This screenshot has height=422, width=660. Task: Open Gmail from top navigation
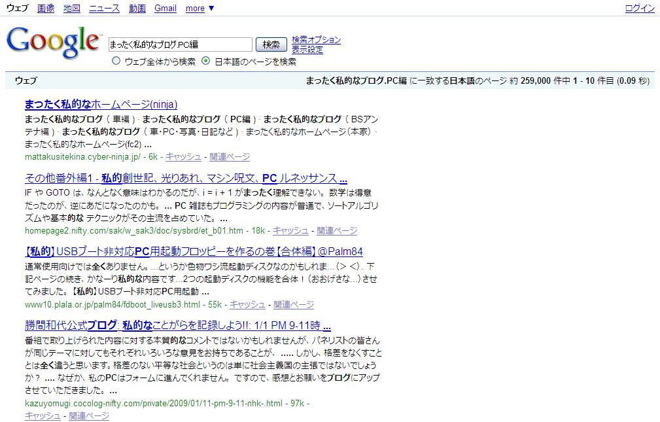[165, 8]
